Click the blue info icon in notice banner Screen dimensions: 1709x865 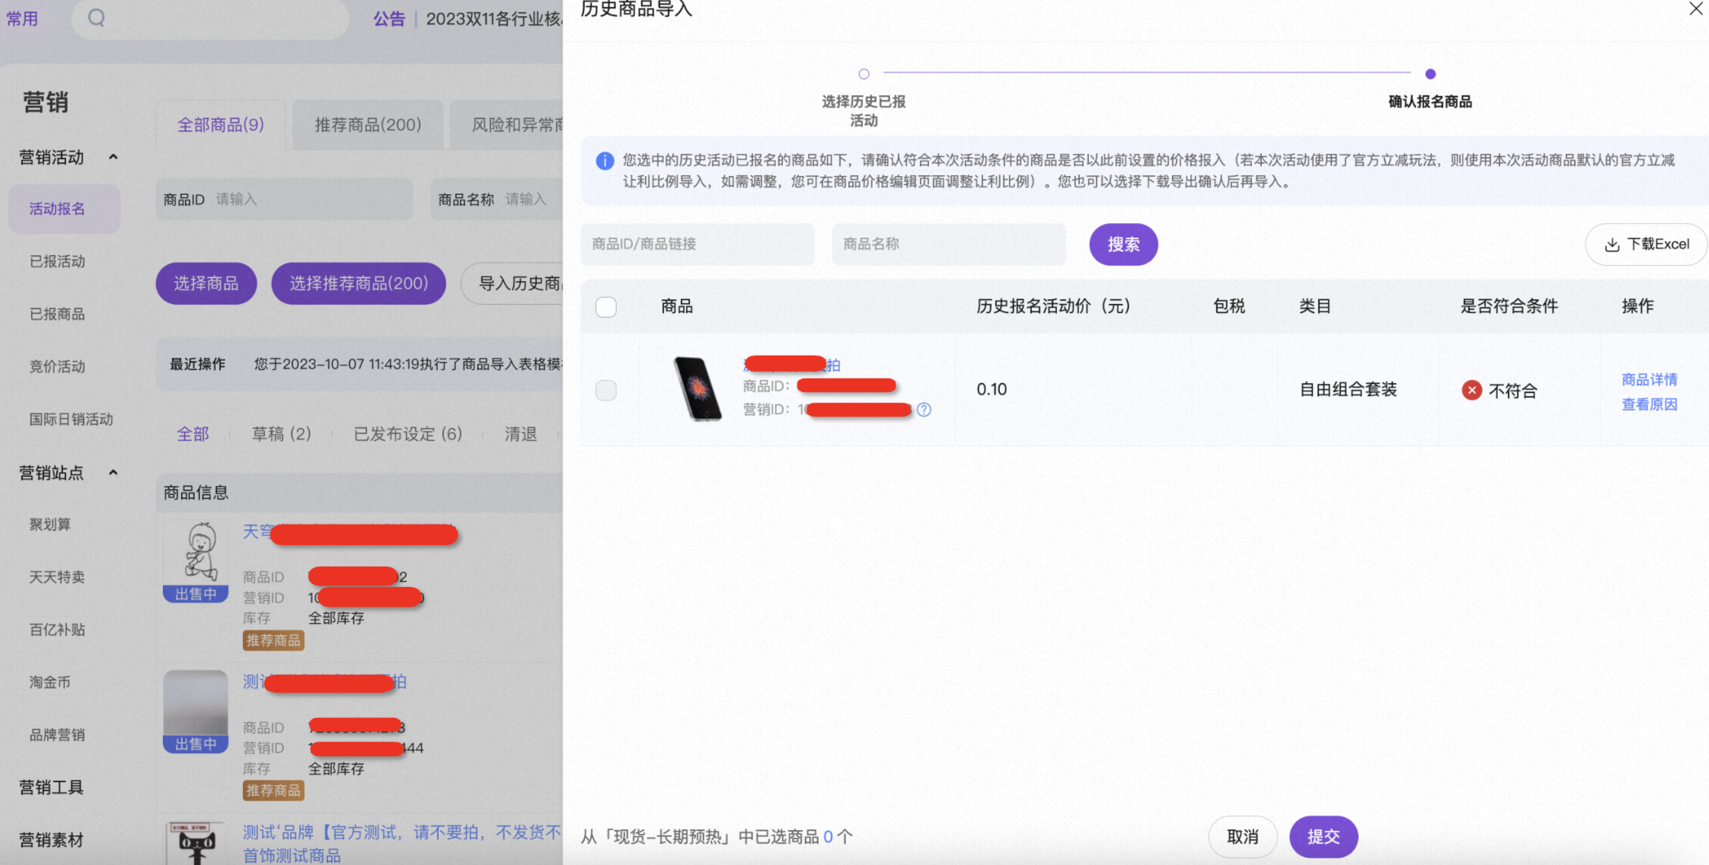(x=605, y=161)
